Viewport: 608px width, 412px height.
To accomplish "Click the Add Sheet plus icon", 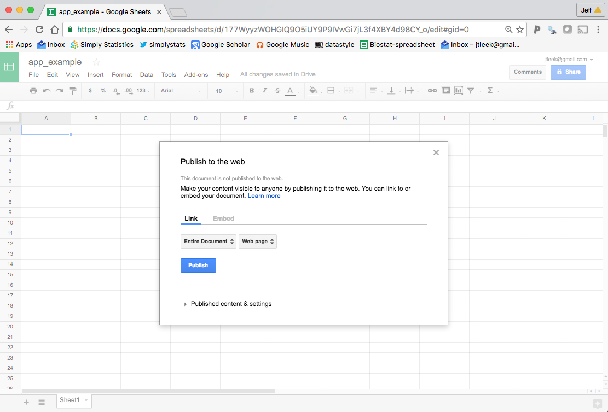I will click(x=26, y=402).
